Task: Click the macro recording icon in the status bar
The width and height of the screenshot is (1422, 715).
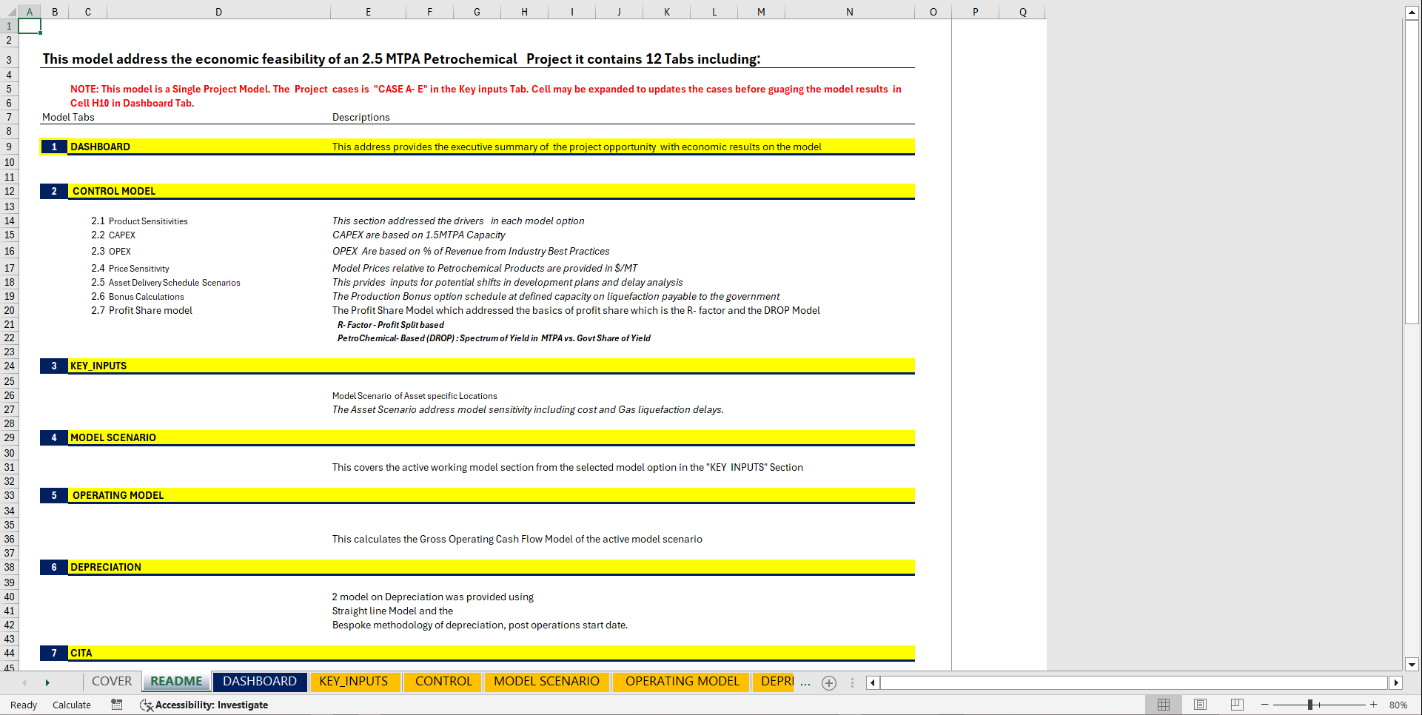Action: coord(116,705)
